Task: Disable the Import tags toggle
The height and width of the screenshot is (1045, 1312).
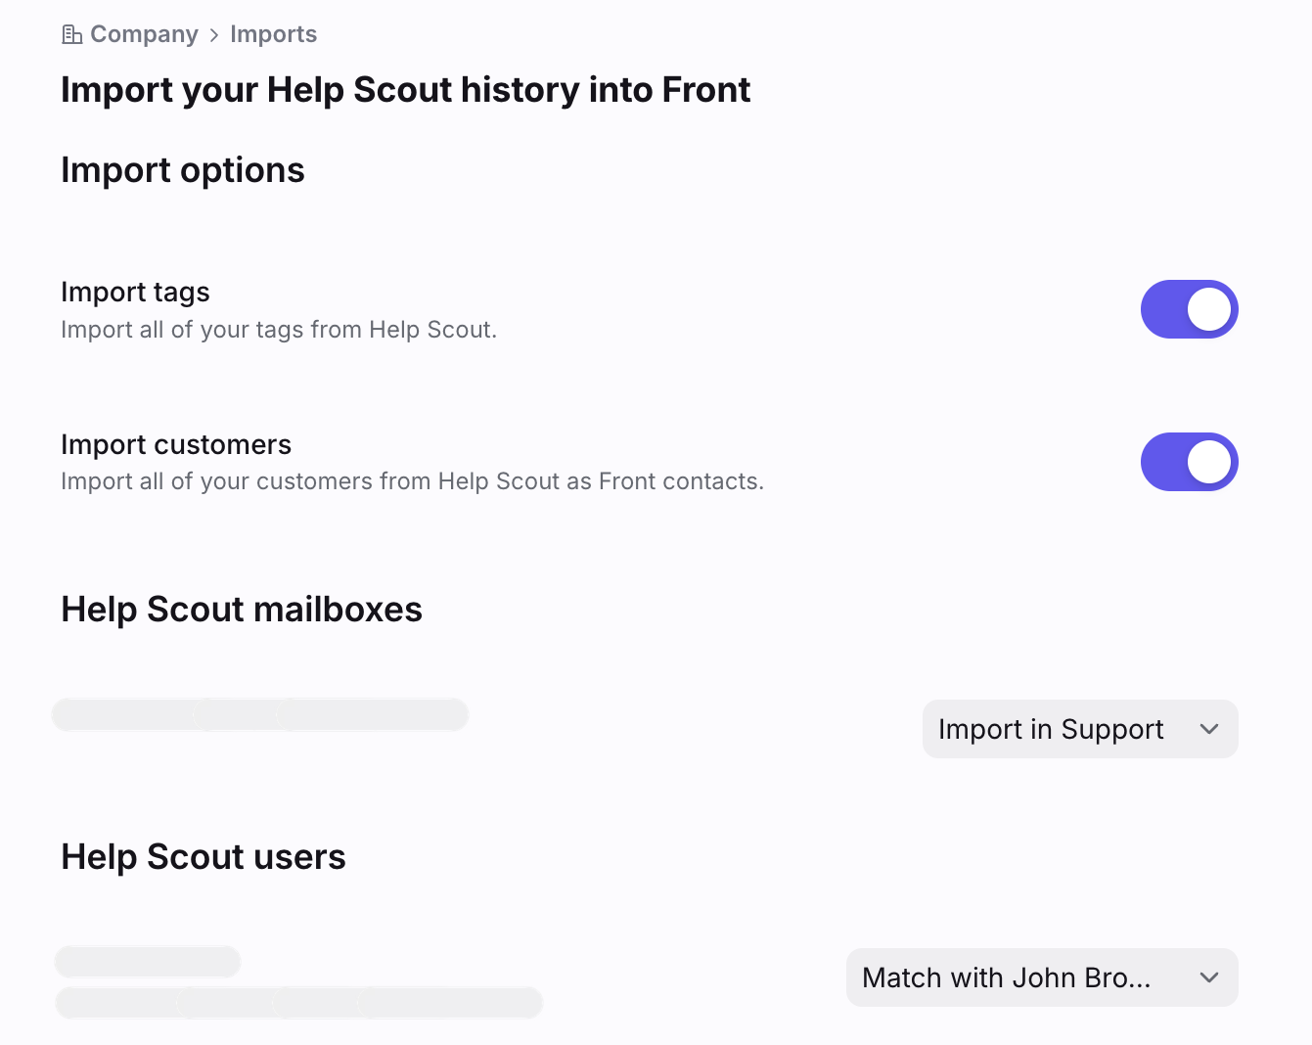Action: pos(1189,309)
